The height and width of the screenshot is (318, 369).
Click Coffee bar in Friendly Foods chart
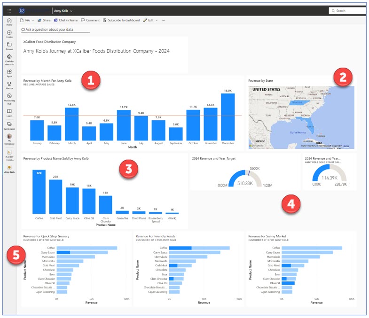[199, 248]
